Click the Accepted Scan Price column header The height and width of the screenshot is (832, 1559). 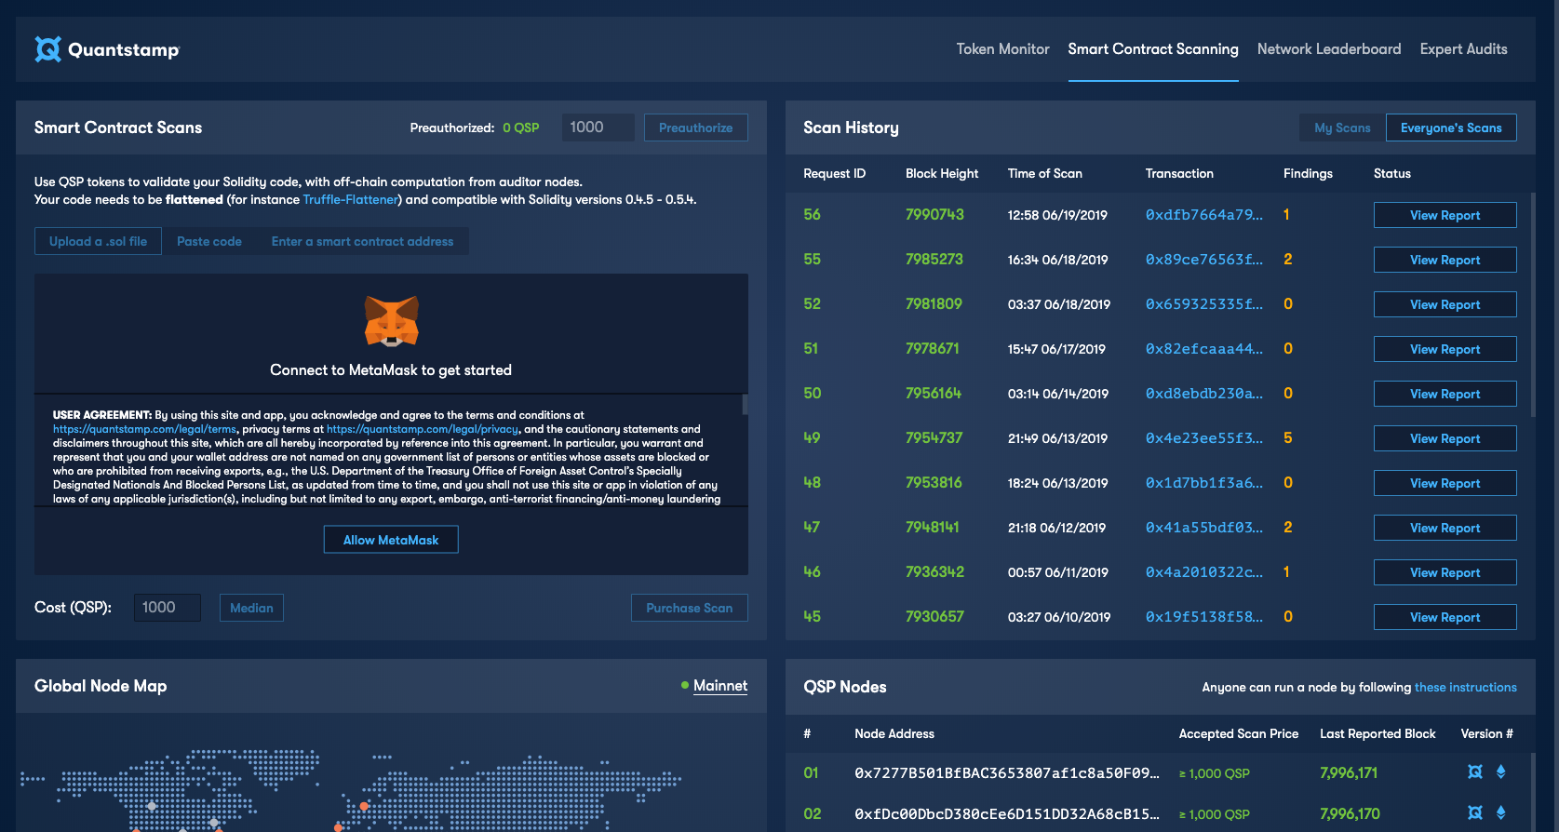[x=1239, y=733]
